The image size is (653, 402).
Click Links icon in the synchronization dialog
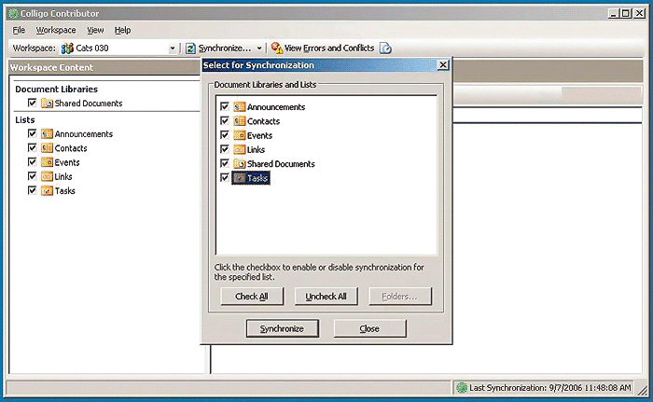click(240, 149)
